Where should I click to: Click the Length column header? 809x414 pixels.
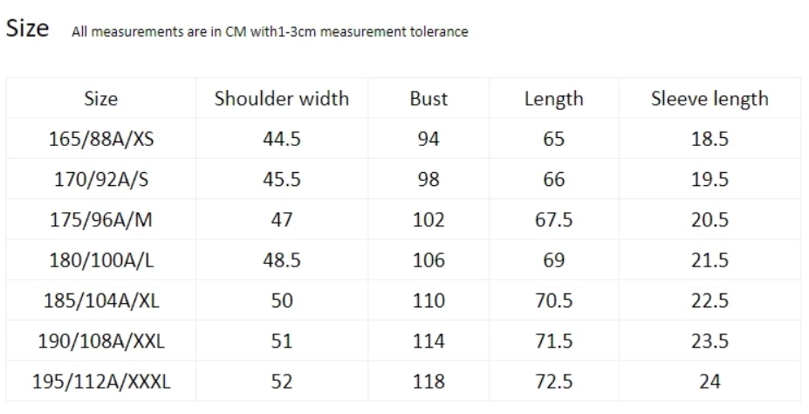tap(553, 99)
